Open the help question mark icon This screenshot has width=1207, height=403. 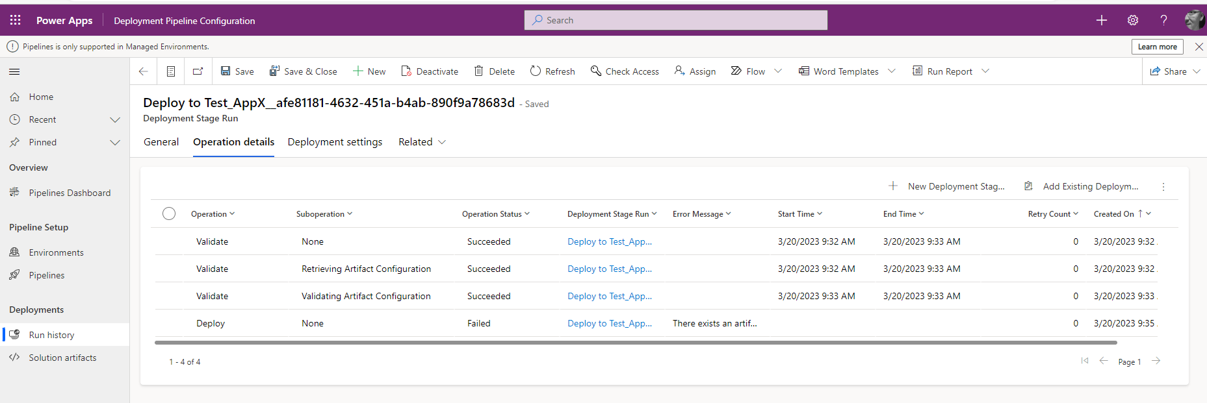click(1163, 20)
